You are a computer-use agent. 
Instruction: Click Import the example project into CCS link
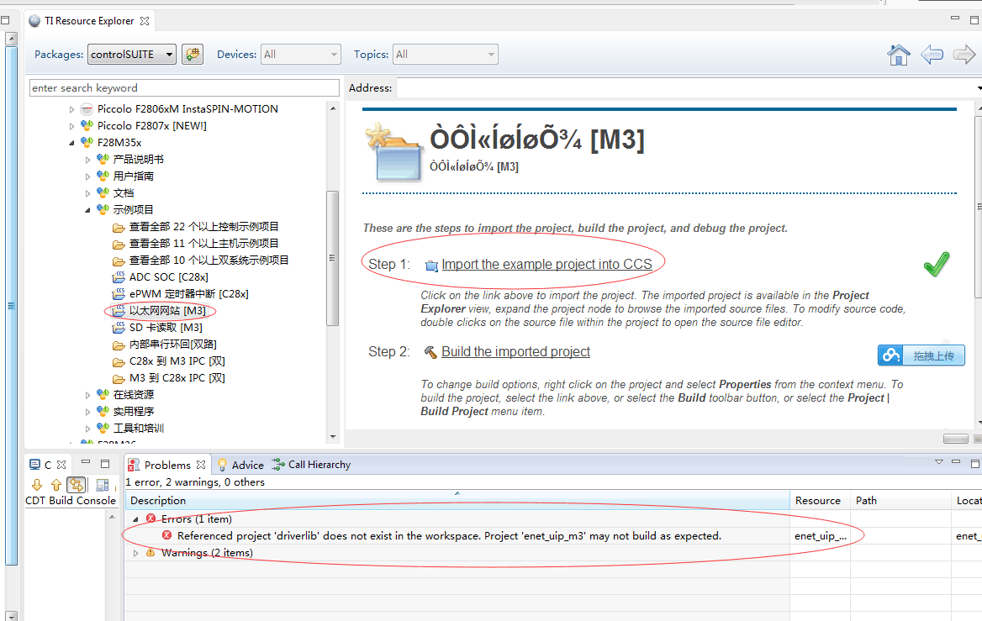click(x=546, y=264)
